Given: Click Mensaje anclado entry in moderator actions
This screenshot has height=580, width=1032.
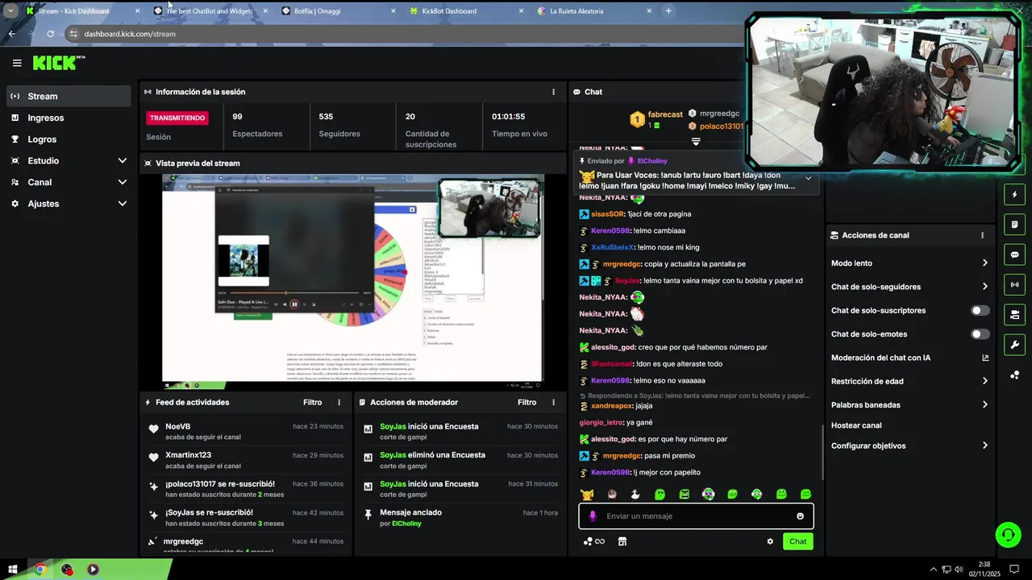Looking at the screenshot, I should point(460,517).
